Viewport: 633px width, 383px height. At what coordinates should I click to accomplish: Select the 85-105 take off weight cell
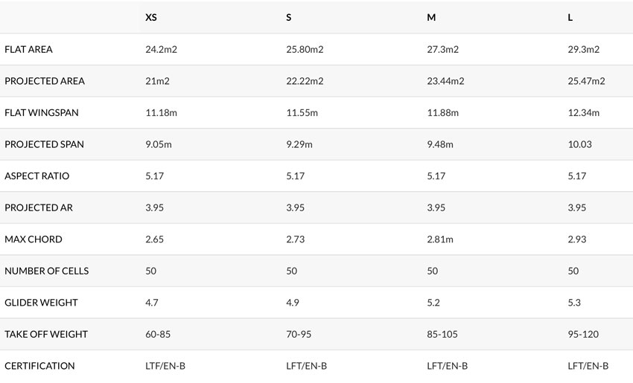click(442, 334)
